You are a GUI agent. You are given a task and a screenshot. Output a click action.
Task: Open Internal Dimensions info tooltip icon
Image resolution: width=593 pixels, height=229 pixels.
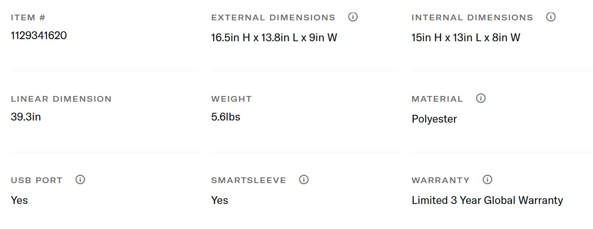pos(551,17)
